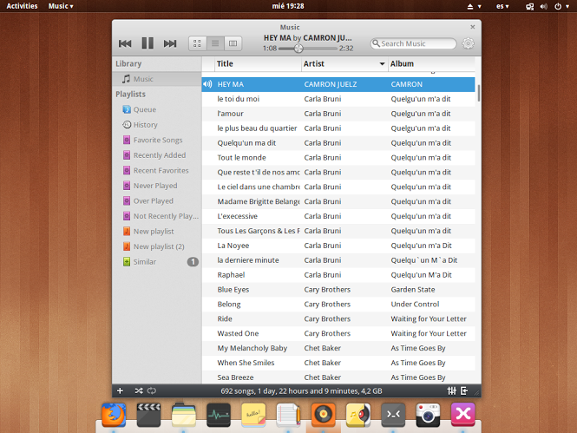Viewport: 577px width, 433px height.
Task: Select the song la derniere minute
Action: click(338, 260)
